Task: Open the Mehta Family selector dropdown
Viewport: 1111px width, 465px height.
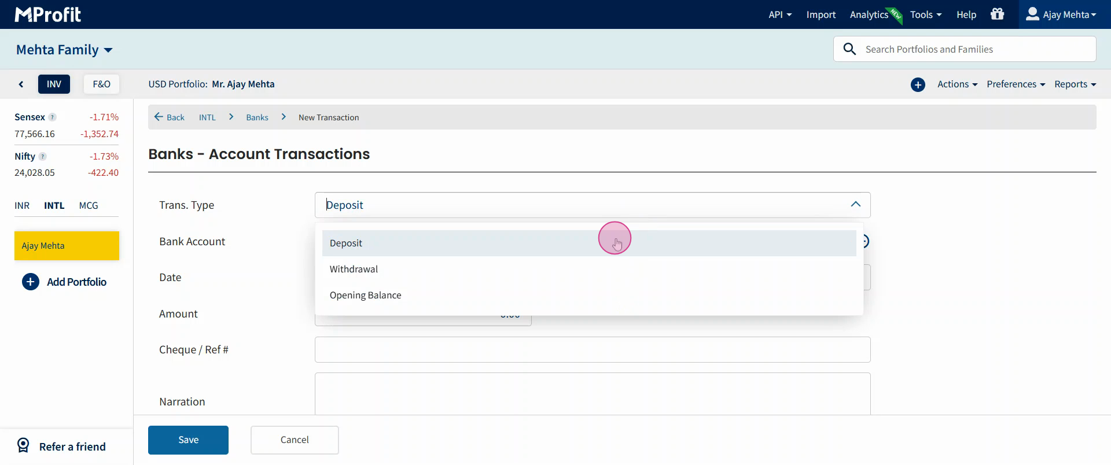Action: click(x=64, y=50)
